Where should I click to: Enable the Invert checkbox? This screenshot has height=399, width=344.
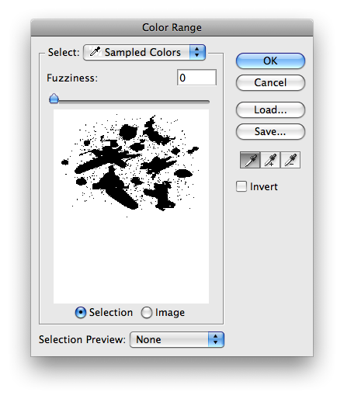coord(241,186)
